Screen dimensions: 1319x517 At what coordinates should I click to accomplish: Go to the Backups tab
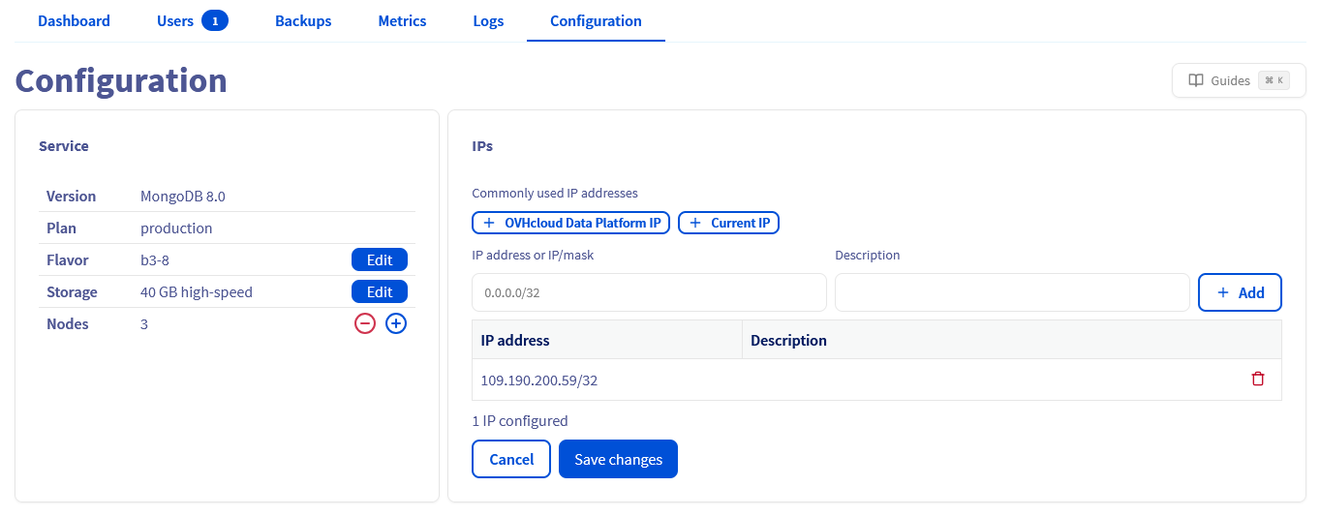303,20
